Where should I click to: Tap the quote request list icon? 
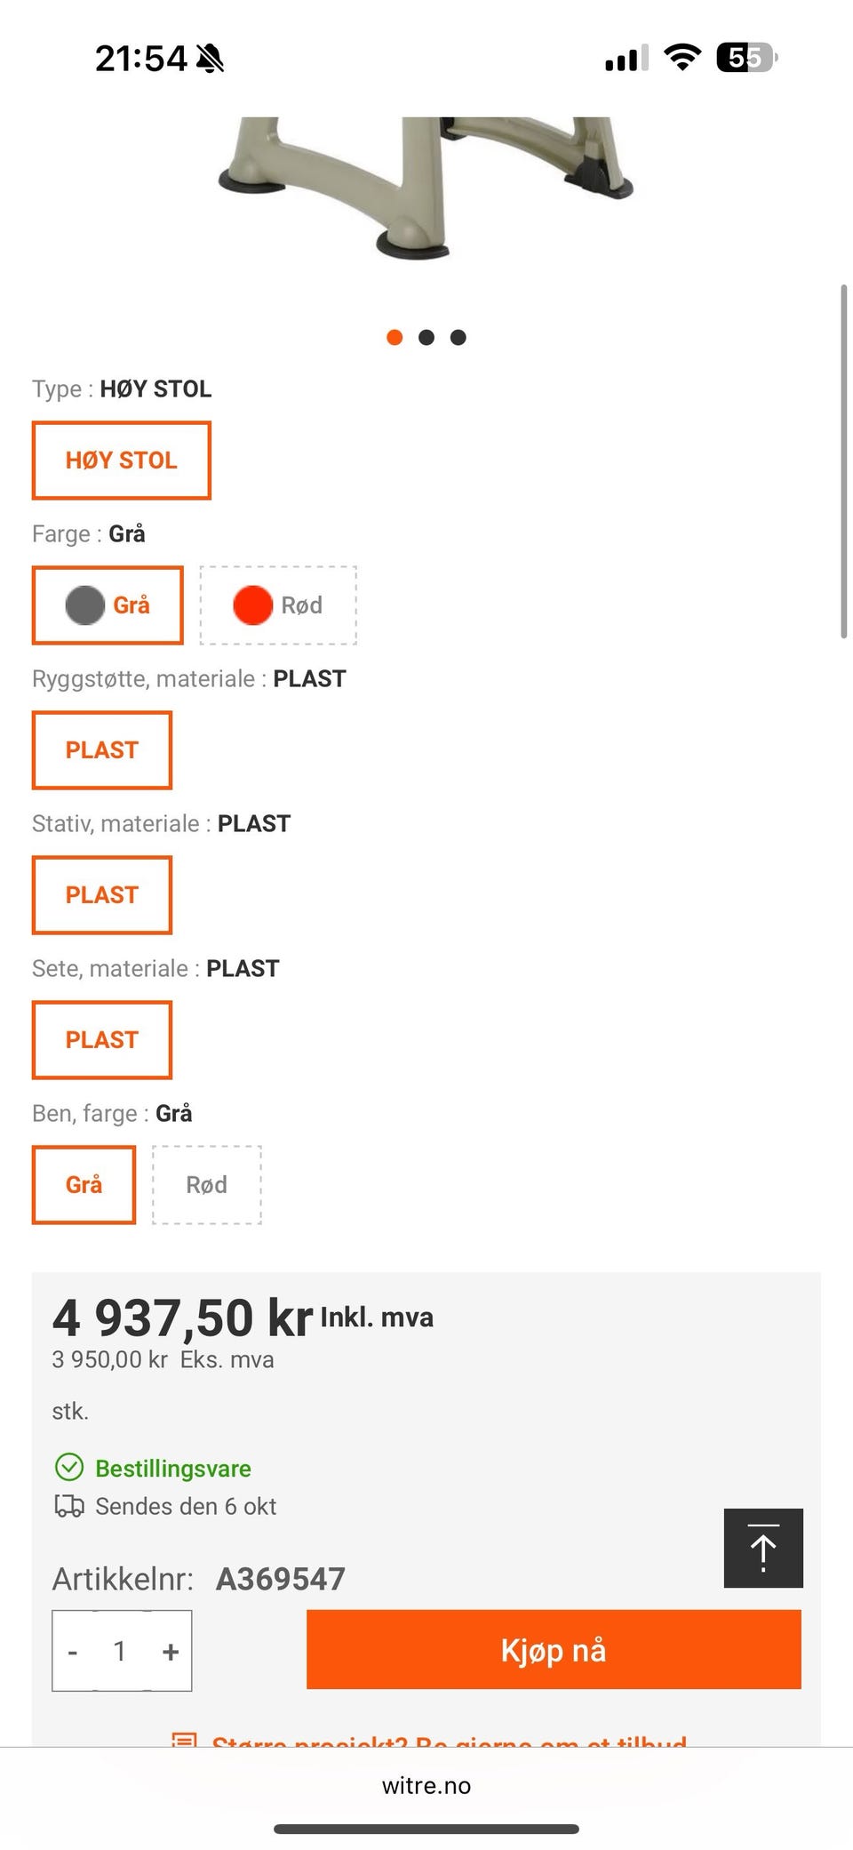pyautogui.click(x=184, y=1739)
